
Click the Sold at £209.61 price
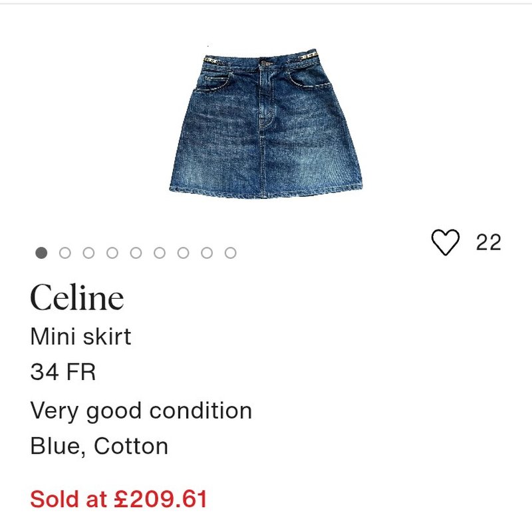(x=119, y=498)
